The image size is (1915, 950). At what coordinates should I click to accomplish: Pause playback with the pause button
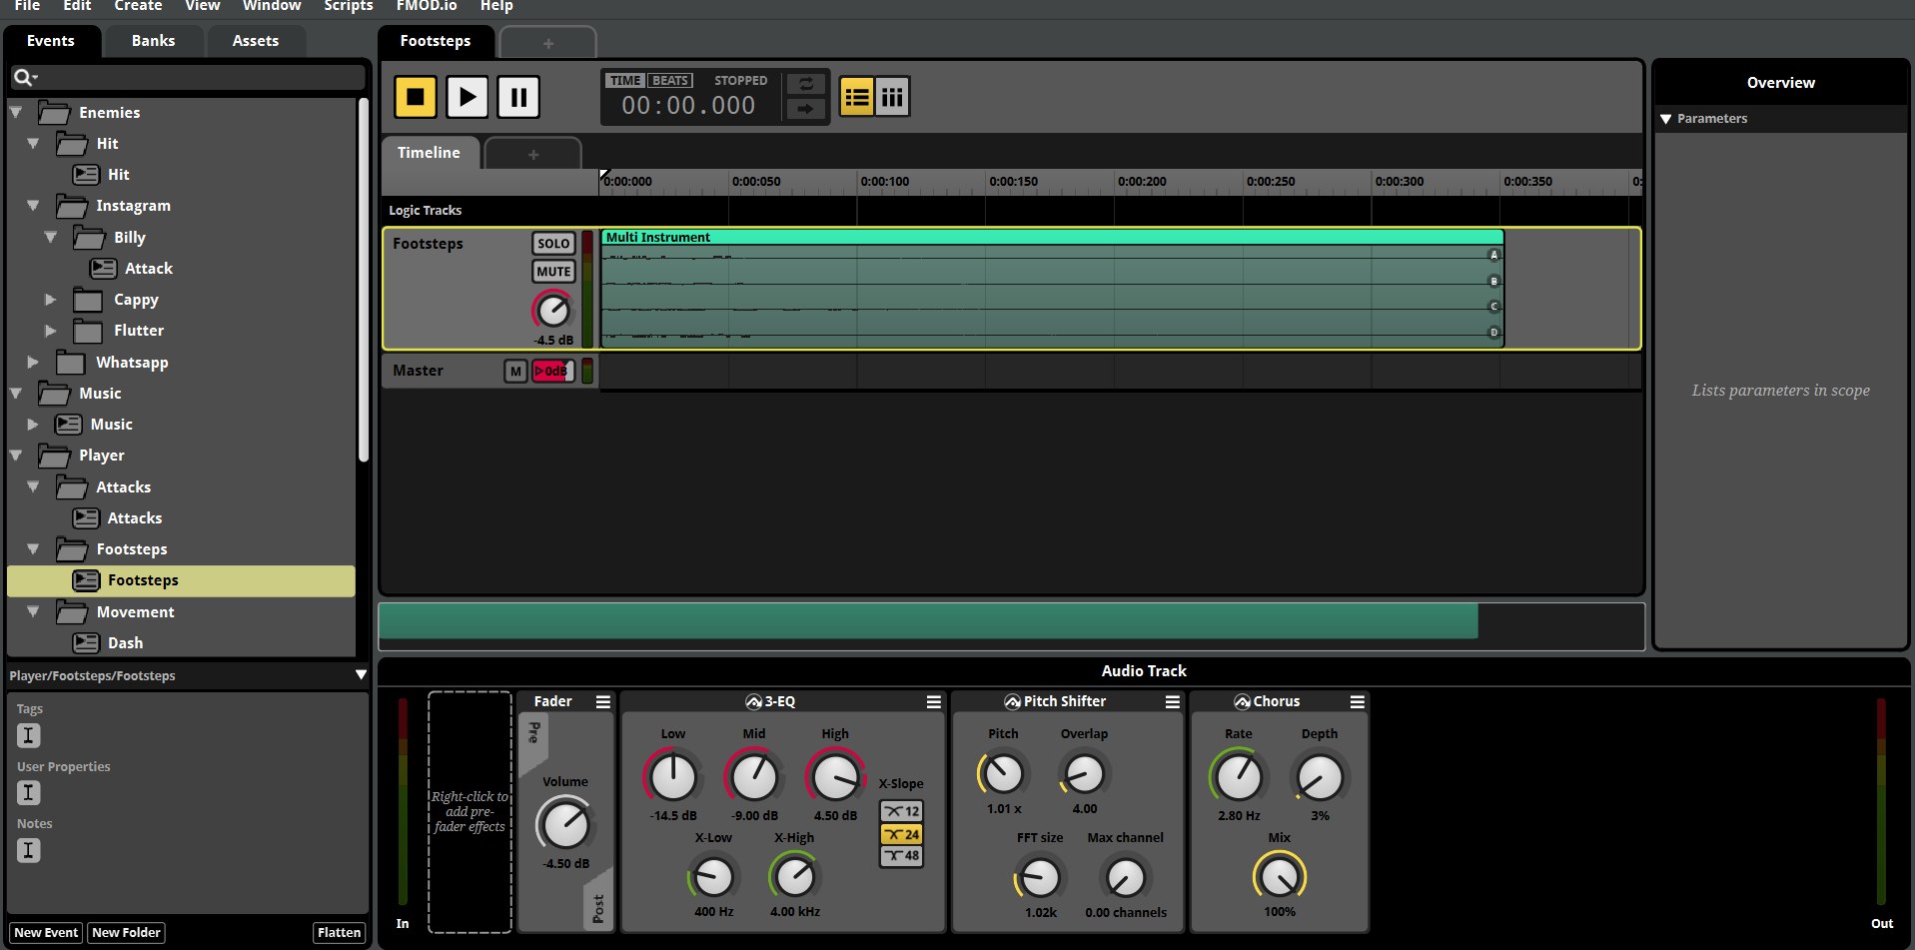tap(518, 97)
